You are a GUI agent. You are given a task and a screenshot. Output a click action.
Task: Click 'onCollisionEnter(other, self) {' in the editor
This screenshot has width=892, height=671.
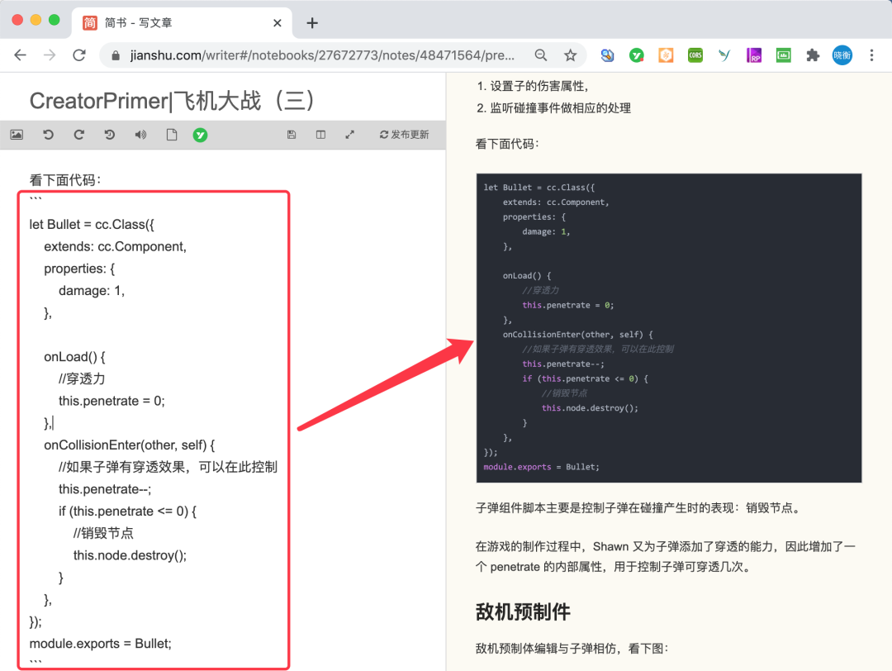point(130,445)
